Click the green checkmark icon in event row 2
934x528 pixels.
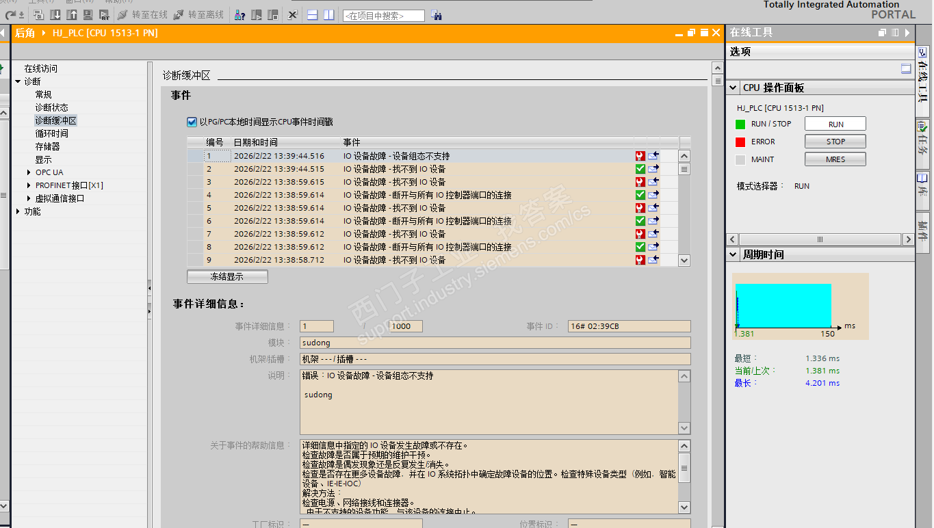640,169
